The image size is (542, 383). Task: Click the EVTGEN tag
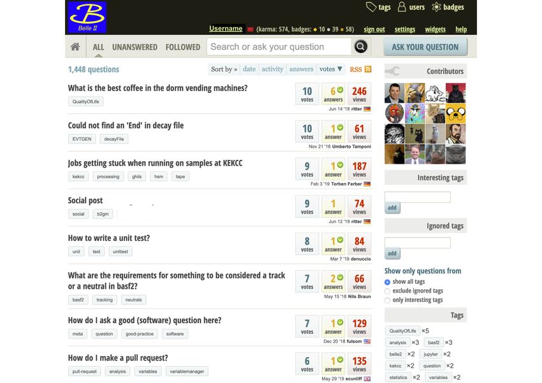coord(82,139)
